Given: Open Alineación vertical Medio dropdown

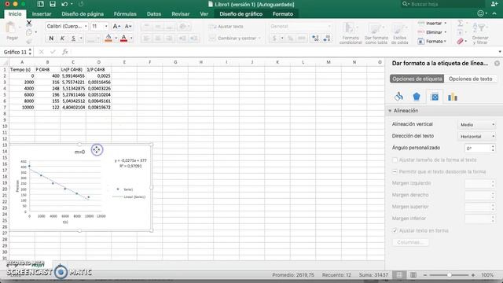Looking at the screenshot, I should coord(477,124).
